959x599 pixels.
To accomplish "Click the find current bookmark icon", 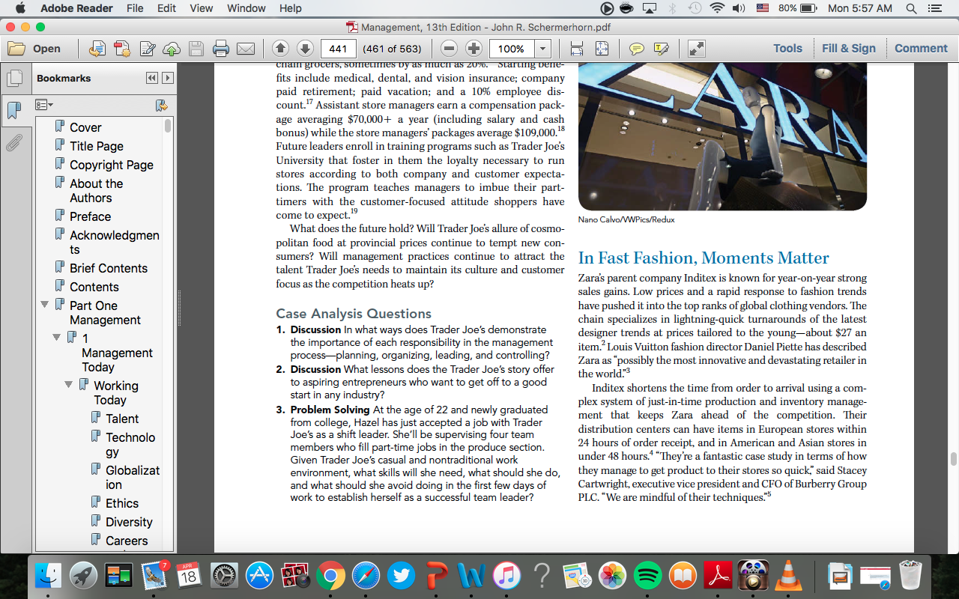I will click(160, 105).
